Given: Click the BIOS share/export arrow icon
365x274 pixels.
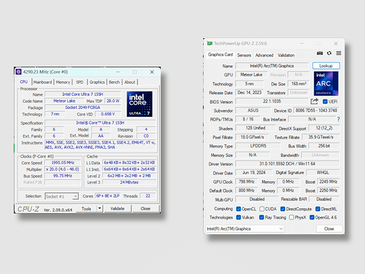Looking at the screenshot, I should [314, 101].
